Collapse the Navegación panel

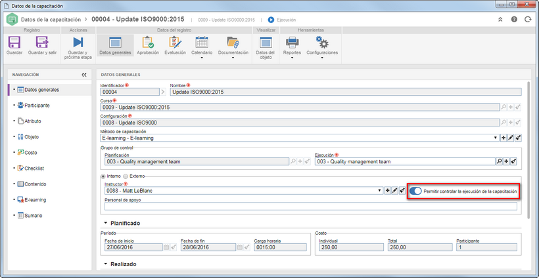[x=84, y=75]
